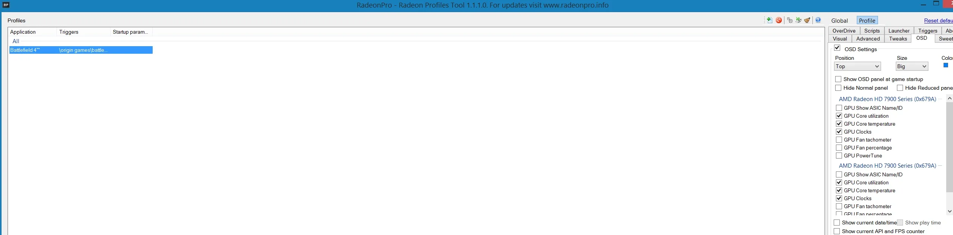Click the gear and chip settings icon
953x235 pixels.
point(790,20)
